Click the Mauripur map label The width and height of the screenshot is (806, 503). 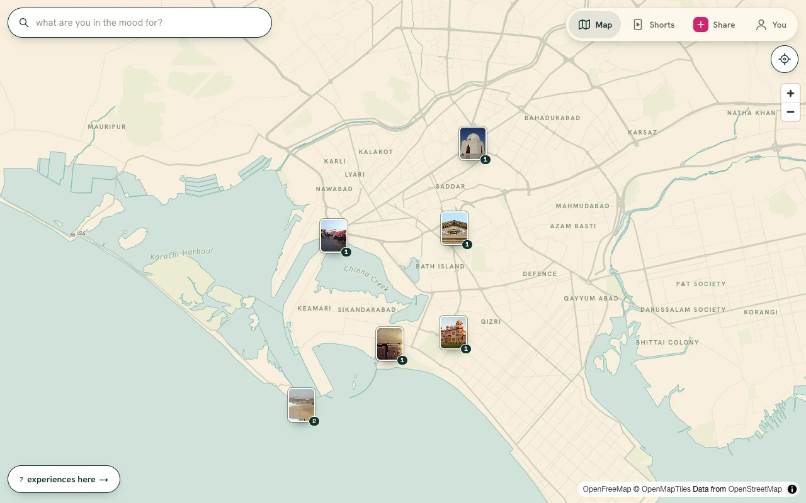107,127
